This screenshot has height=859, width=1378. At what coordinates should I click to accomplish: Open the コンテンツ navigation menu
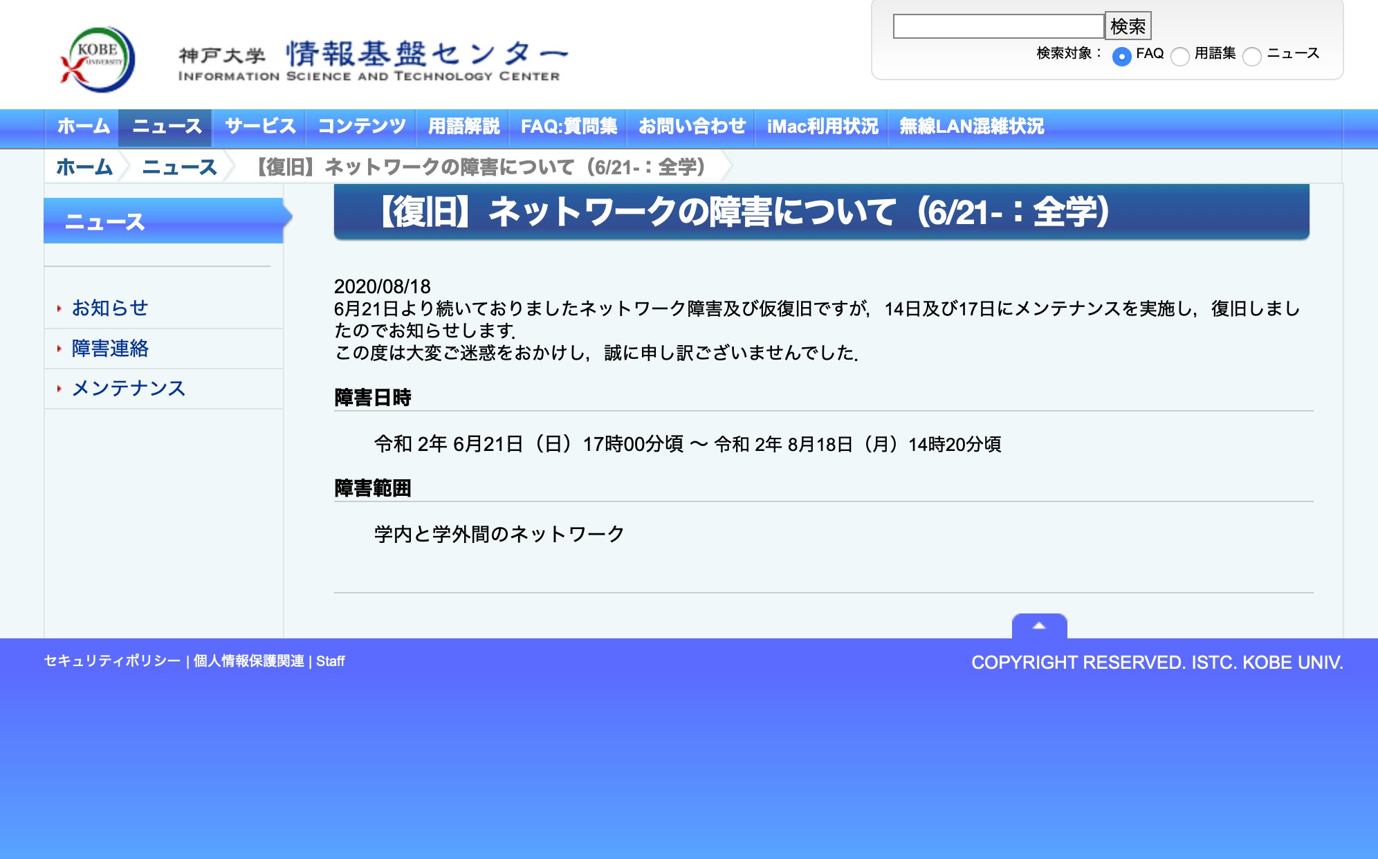tap(361, 127)
